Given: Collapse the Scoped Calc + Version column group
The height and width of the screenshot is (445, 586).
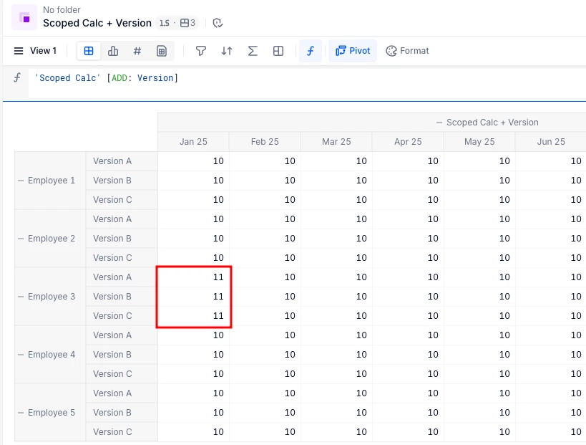Looking at the screenshot, I should (439, 123).
